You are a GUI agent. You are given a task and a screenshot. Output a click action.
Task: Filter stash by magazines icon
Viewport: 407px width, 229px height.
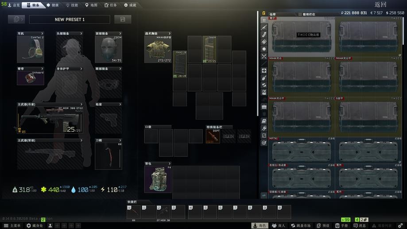pyautogui.click(x=264, y=35)
